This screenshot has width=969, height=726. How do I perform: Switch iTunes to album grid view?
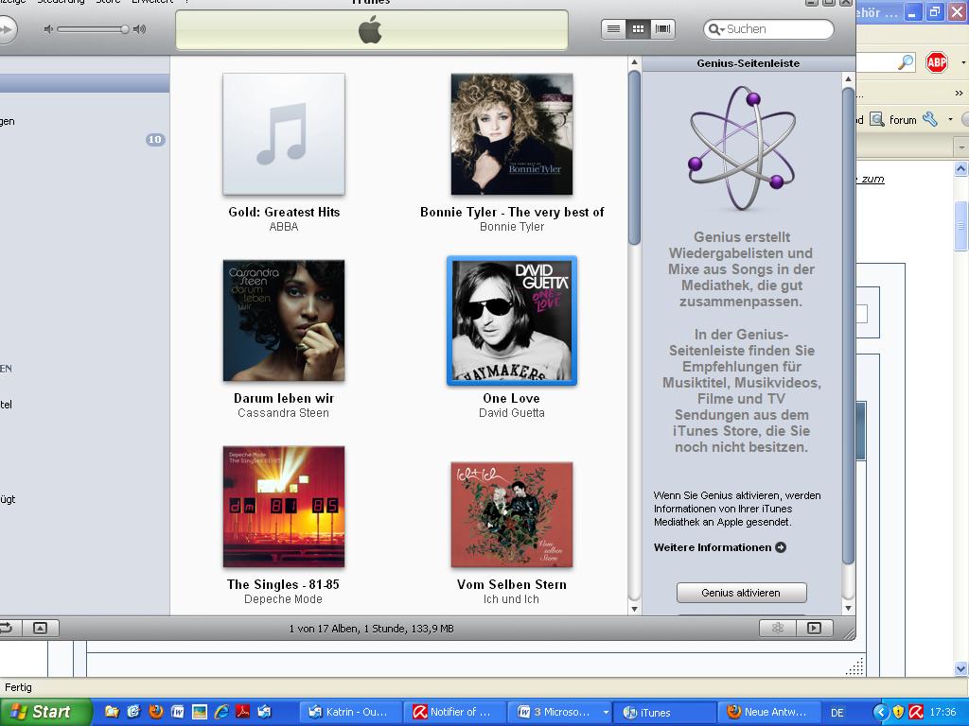click(638, 29)
